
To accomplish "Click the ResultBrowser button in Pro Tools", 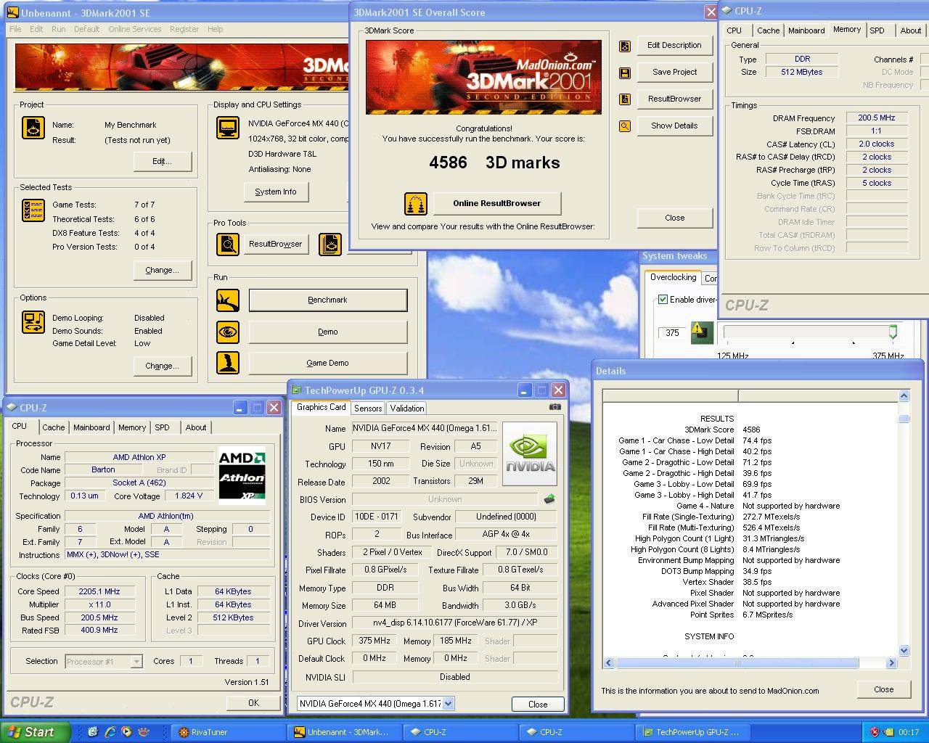I will click(x=276, y=244).
